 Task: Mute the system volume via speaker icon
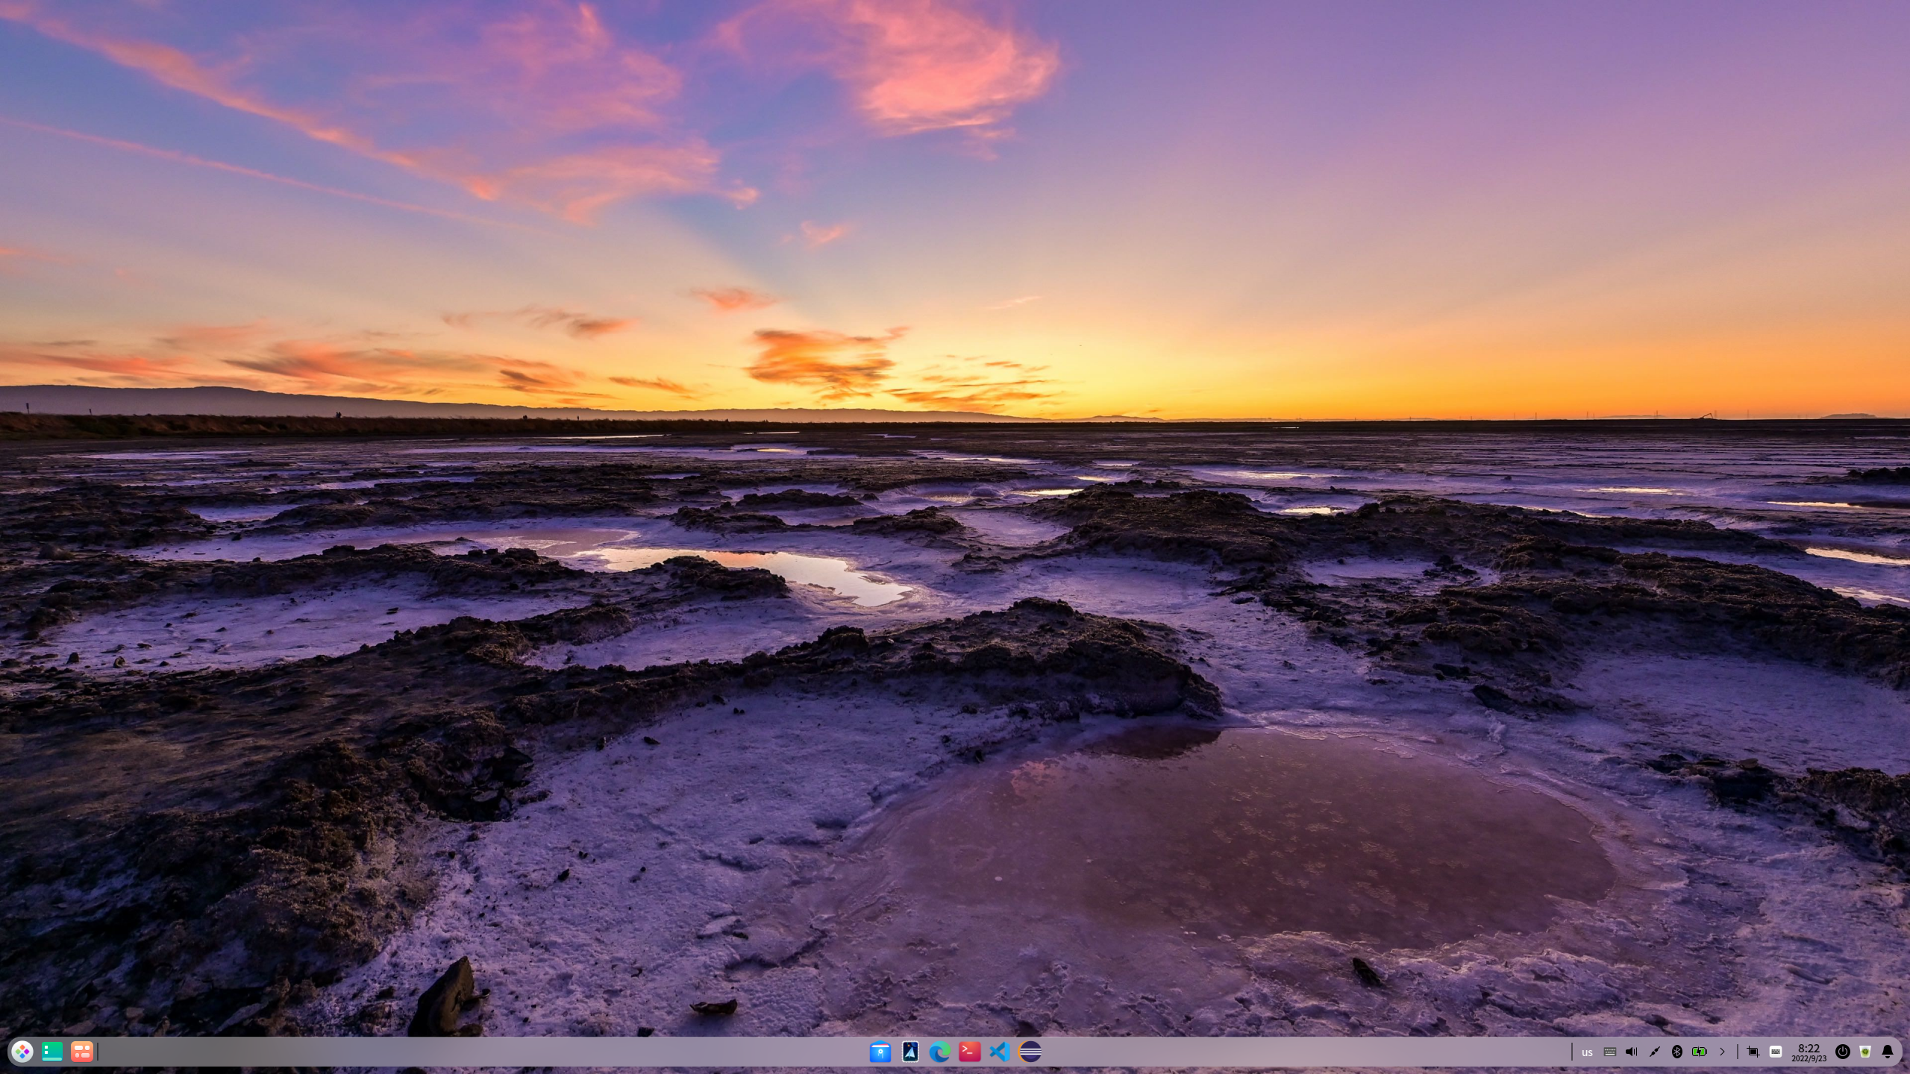[1631, 1052]
